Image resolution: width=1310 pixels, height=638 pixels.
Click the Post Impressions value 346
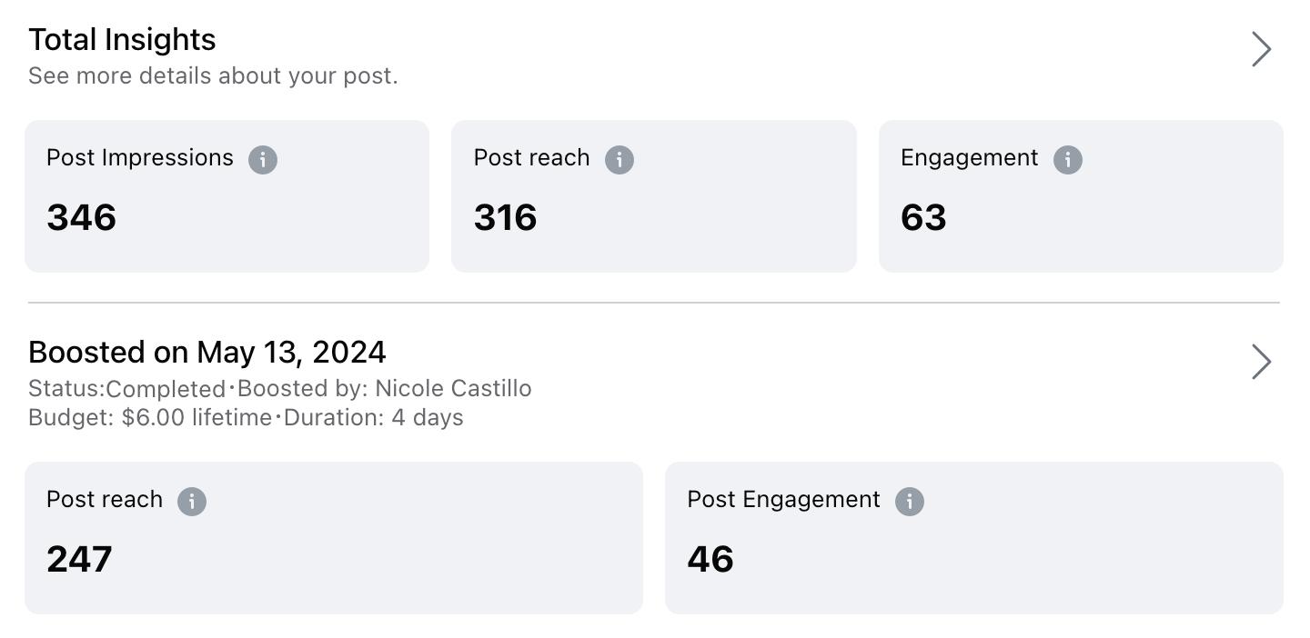[x=82, y=218]
